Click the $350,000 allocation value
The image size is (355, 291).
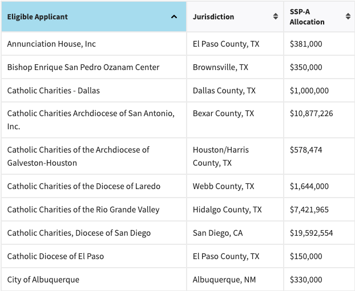[x=306, y=67]
